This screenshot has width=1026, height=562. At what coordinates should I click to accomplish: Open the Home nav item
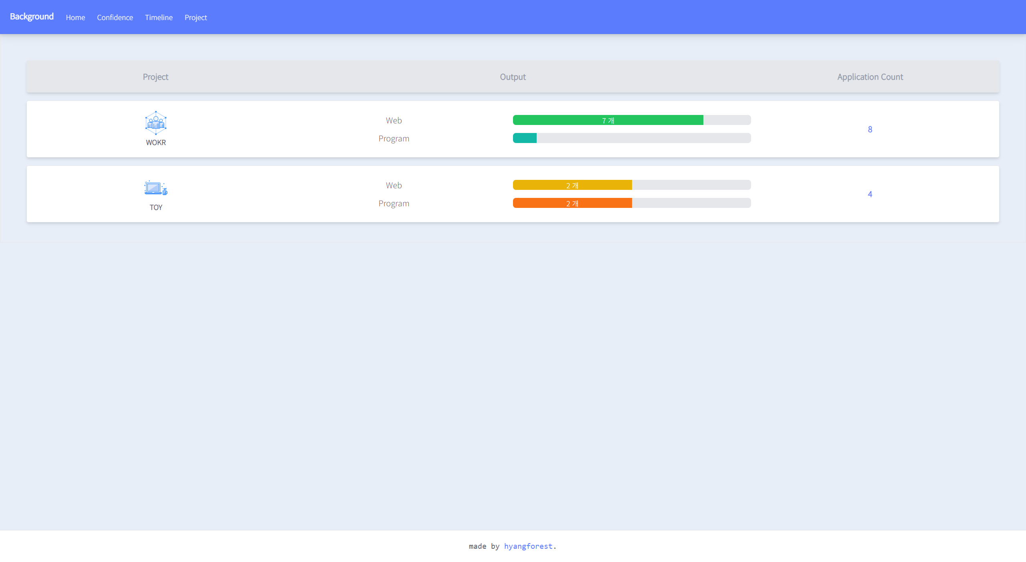(x=75, y=18)
